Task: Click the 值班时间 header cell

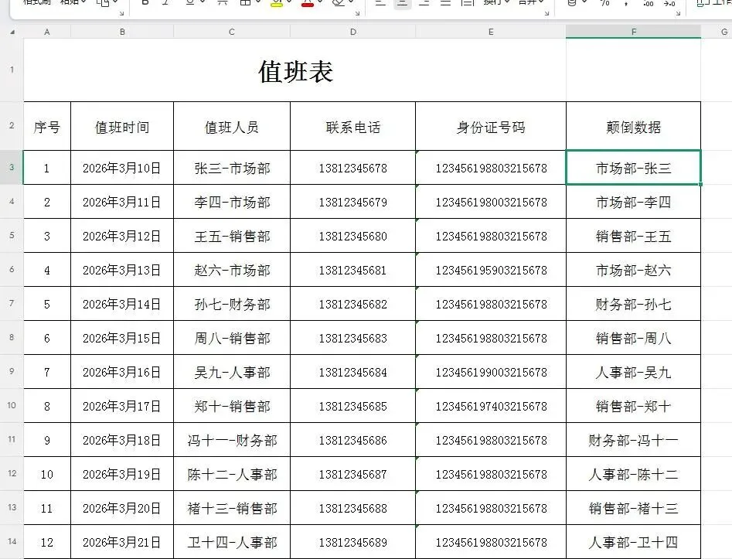Action: click(122, 126)
